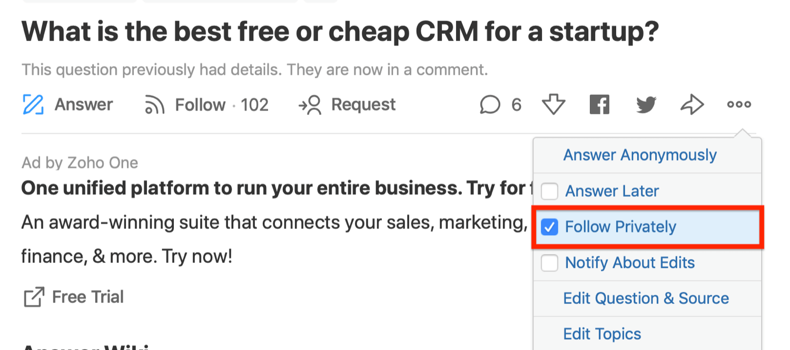
Task: Click the Answer pencil icon
Action: point(33,104)
